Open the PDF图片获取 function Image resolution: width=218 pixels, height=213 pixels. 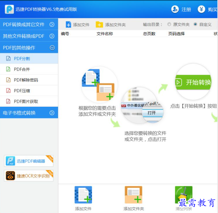pyautogui.click(x=29, y=101)
